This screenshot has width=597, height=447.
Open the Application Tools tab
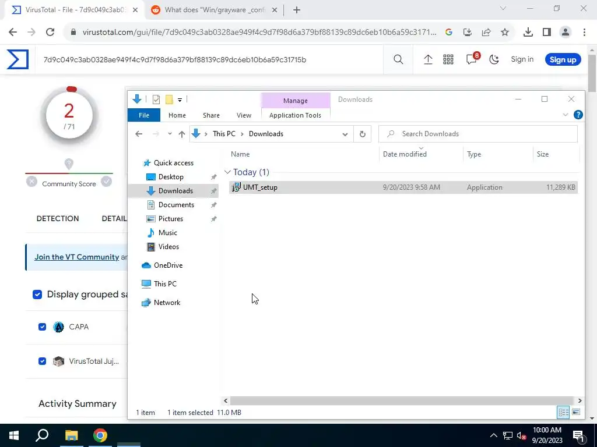(295, 115)
